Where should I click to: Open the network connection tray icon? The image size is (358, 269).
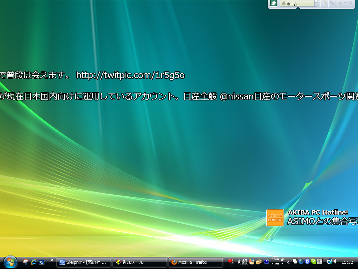329,262
